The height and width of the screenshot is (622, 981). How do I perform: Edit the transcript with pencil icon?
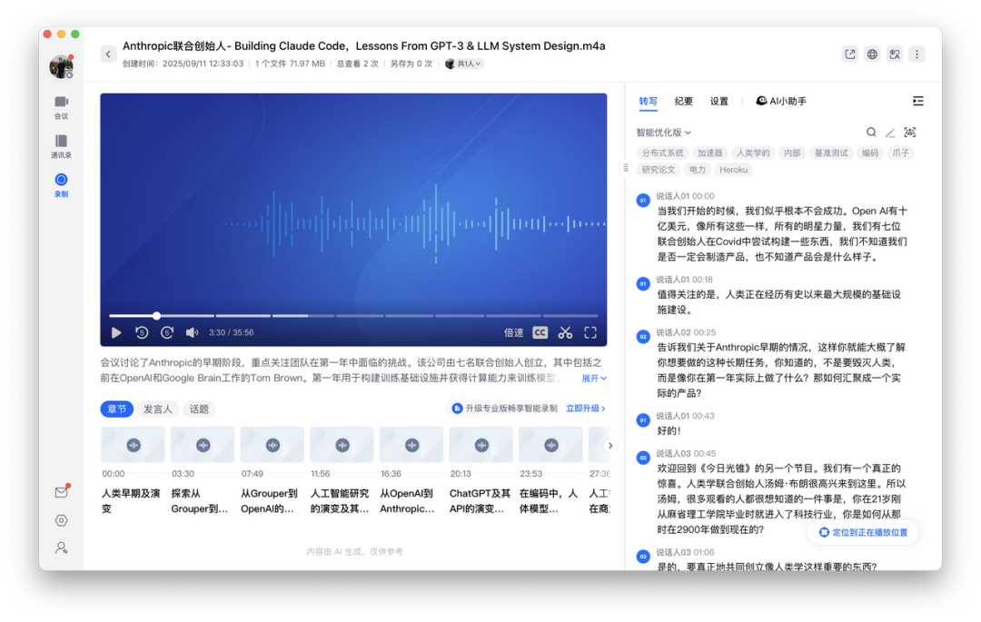[x=890, y=132]
